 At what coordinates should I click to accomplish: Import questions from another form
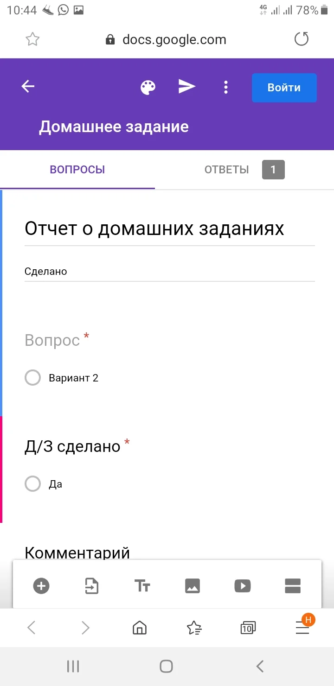click(x=92, y=586)
